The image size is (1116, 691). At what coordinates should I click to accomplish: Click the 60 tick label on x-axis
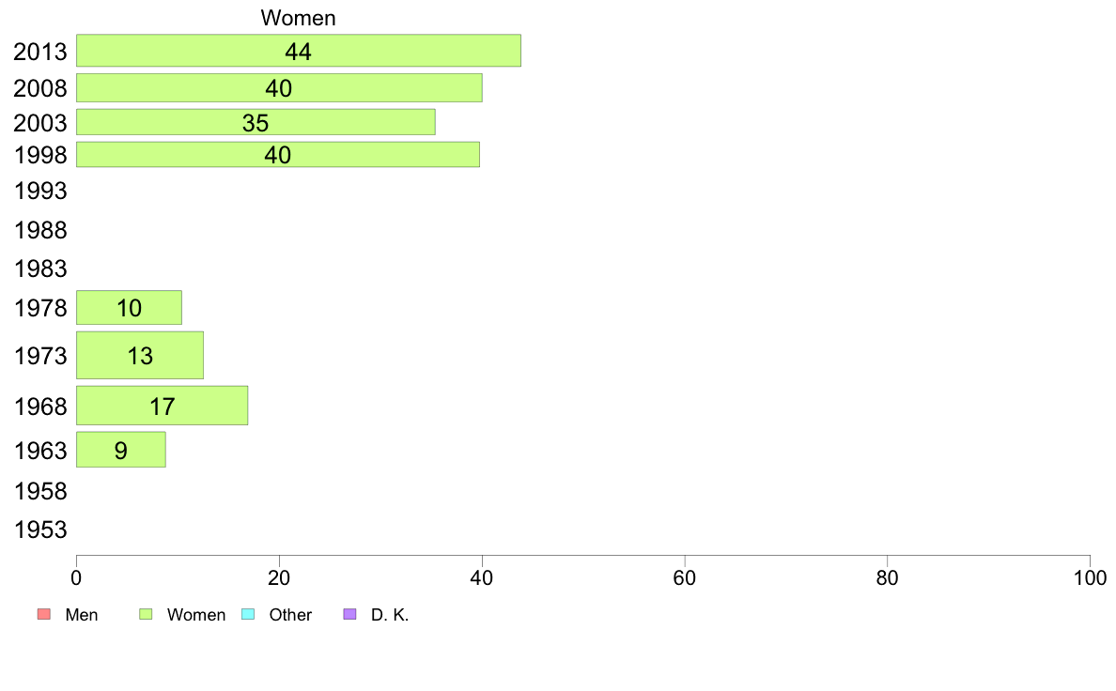(684, 577)
